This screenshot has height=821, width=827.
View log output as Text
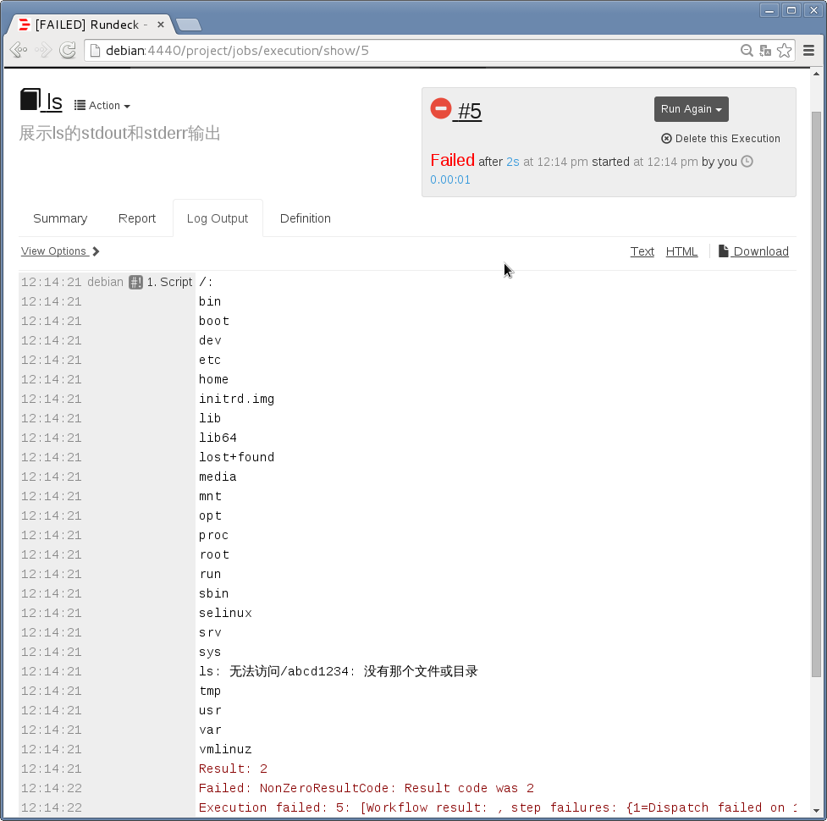tap(642, 251)
